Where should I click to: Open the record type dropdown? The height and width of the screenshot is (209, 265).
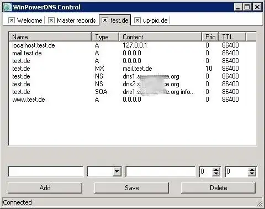click(x=117, y=171)
